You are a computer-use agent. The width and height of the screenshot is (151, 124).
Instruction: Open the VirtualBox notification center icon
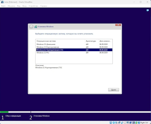[147, 10]
